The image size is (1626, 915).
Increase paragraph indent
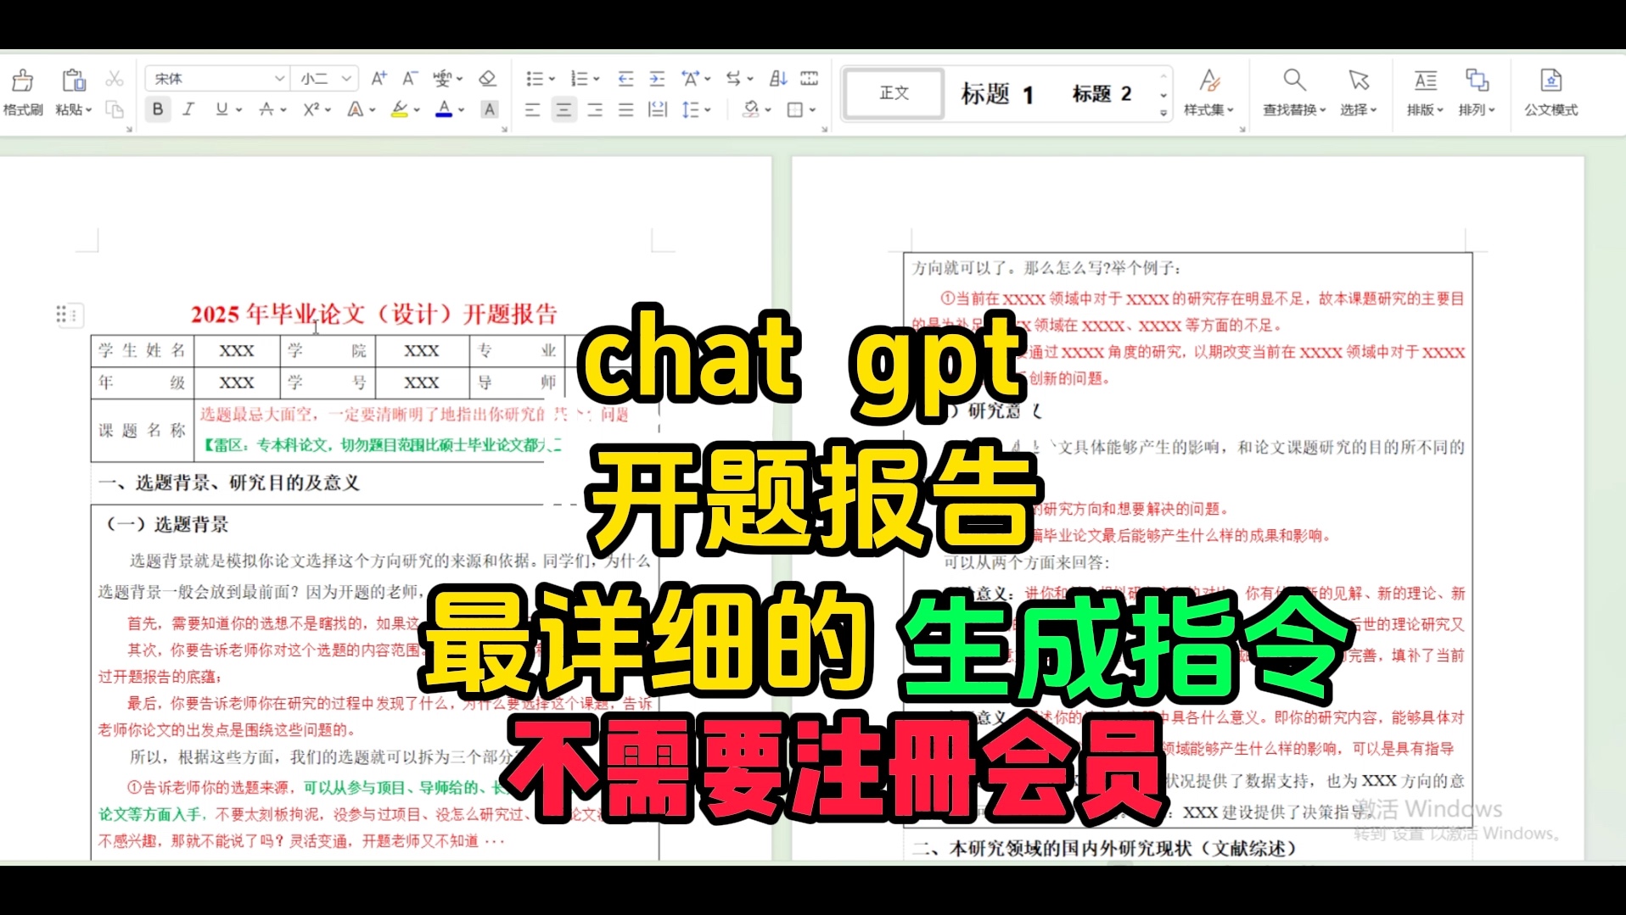click(x=657, y=79)
